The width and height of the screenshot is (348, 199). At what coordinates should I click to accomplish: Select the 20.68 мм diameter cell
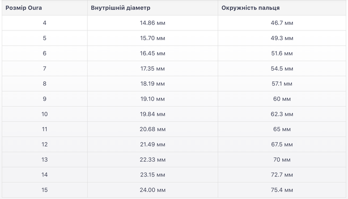[152, 129]
